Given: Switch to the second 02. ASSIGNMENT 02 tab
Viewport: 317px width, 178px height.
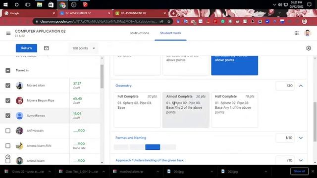Looking at the screenshot, I should tap(140, 13).
